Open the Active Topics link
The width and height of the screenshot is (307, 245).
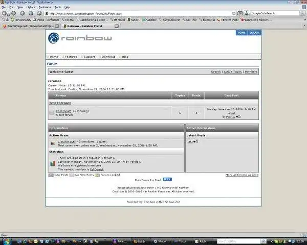(x=233, y=72)
